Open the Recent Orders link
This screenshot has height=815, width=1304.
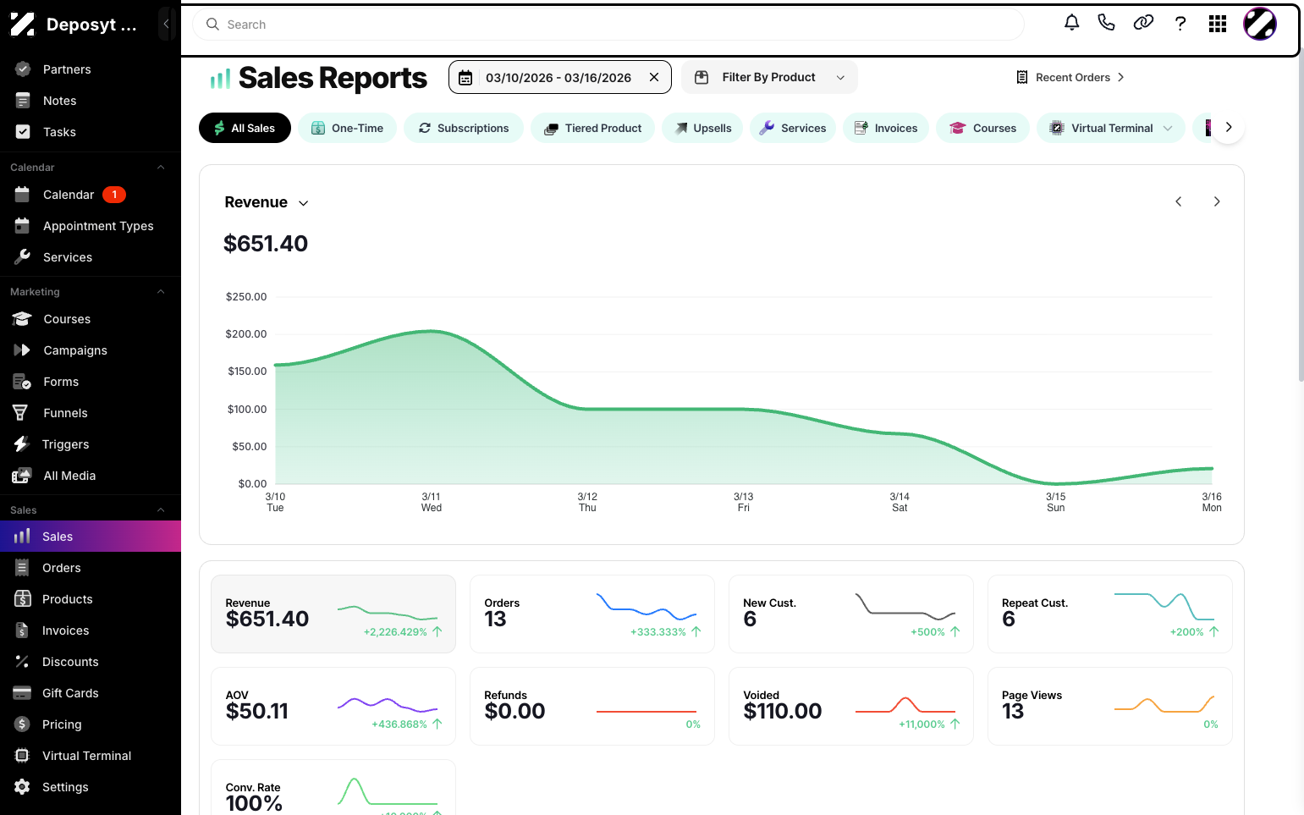(x=1070, y=77)
